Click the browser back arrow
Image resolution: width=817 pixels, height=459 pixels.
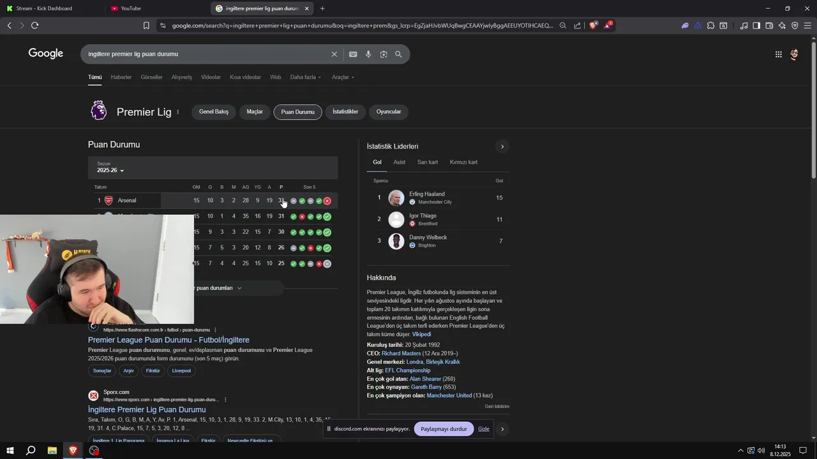[9, 25]
